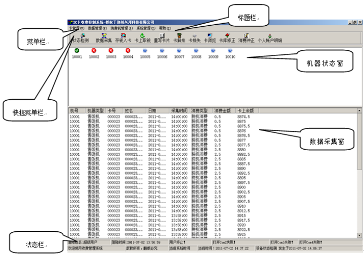
Task: Sort by the 日期 column header
Action: [x=152, y=110]
